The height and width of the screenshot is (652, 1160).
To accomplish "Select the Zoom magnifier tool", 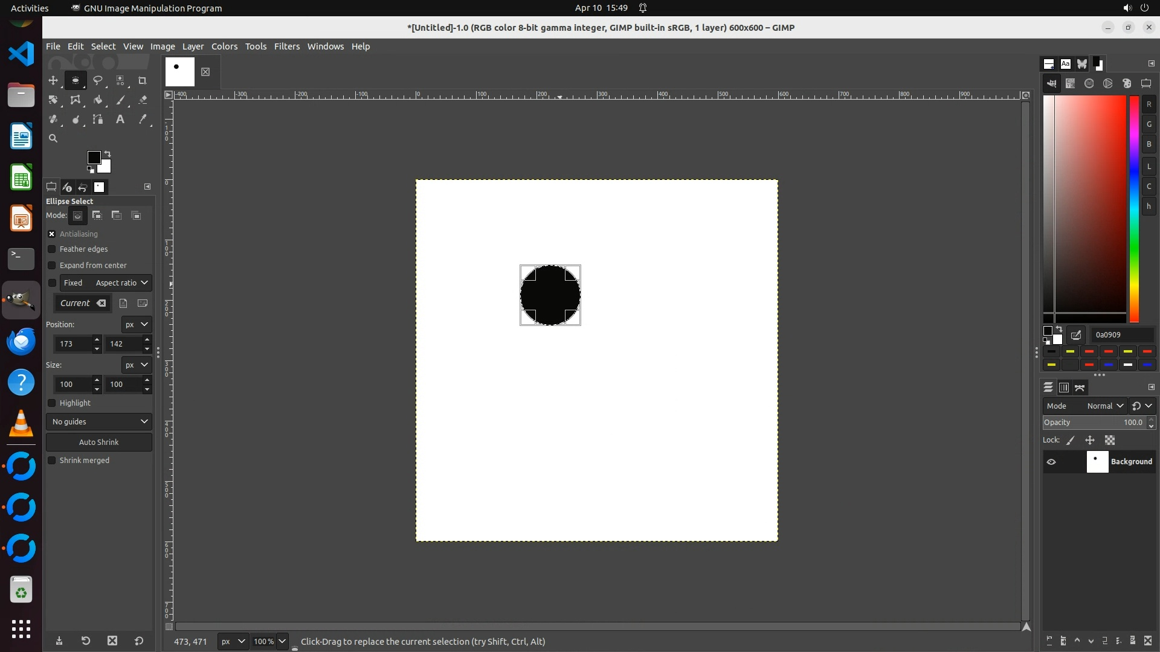I will click(53, 138).
